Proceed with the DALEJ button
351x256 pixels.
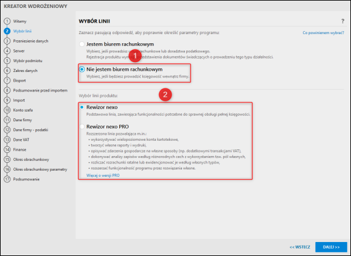pos(331,247)
